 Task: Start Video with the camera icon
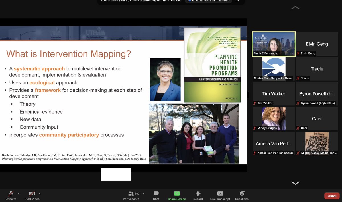[32, 195]
